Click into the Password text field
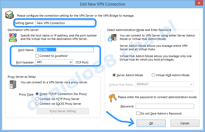The width and height of the screenshot is (205, 132). 165,106
